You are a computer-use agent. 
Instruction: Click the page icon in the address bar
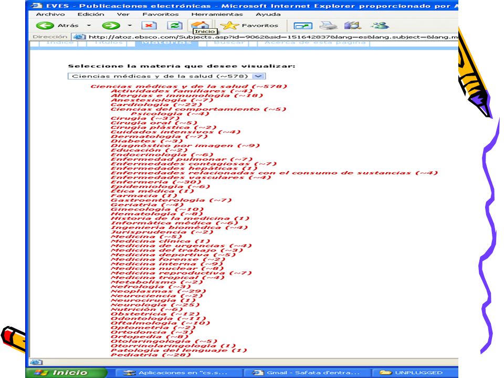point(79,37)
